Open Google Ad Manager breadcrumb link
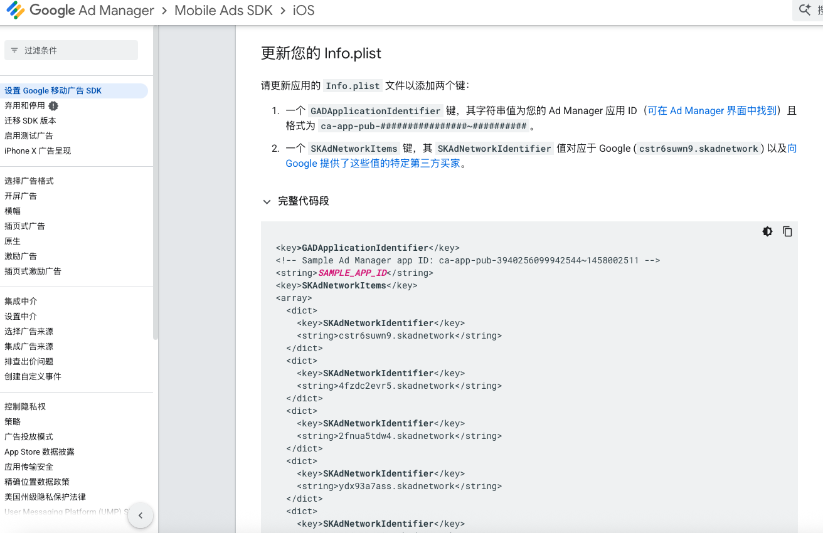Screen dimensions: 823x533 tap(92, 11)
